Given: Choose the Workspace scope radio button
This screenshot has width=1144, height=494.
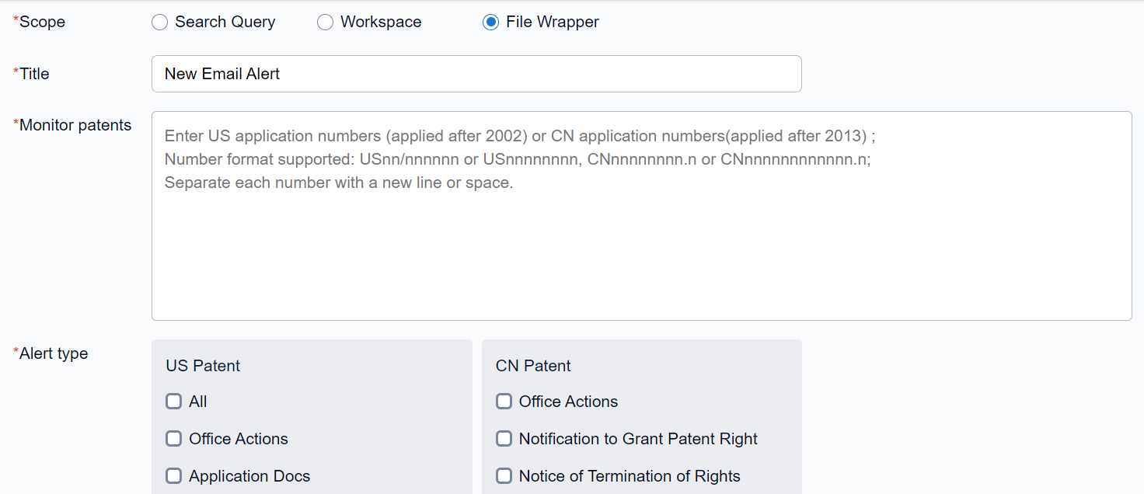Looking at the screenshot, I should [325, 23].
